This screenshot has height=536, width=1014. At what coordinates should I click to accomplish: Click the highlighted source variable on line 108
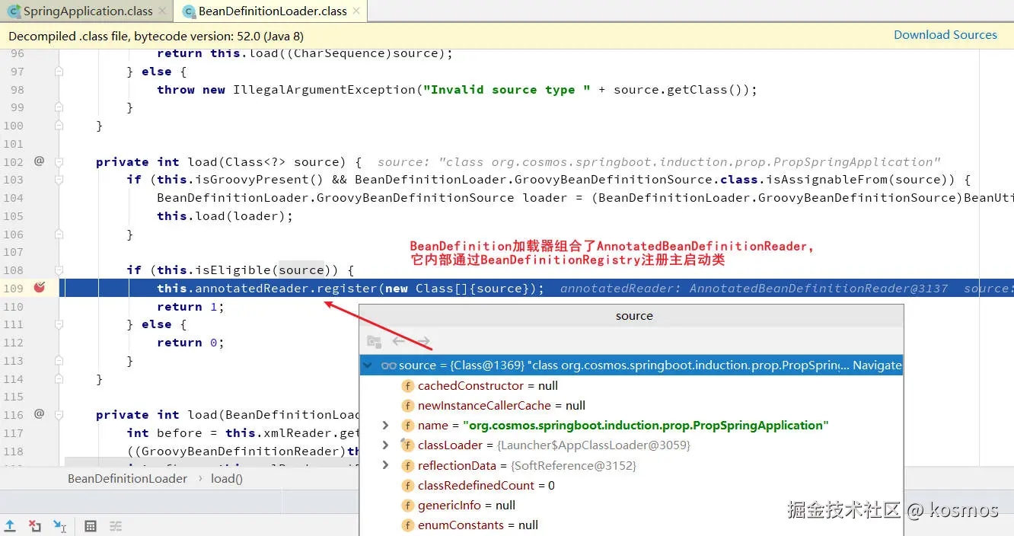pos(301,270)
